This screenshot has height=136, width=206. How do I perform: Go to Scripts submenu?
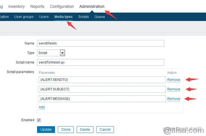(x=84, y=17)
